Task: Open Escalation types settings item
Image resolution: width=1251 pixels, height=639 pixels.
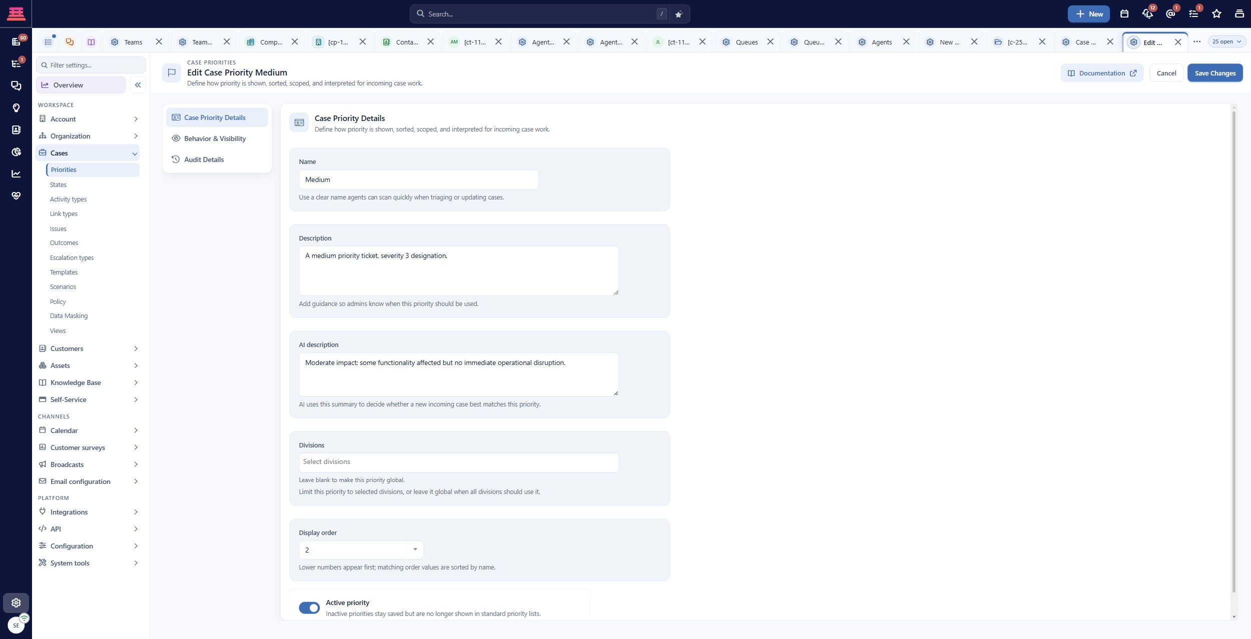Action: 72,258
